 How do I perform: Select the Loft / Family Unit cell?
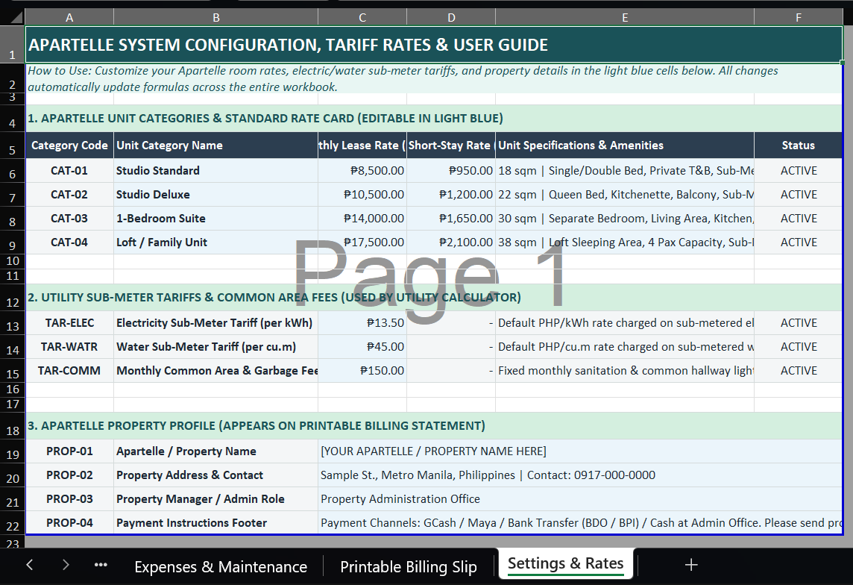coord(216,243)
